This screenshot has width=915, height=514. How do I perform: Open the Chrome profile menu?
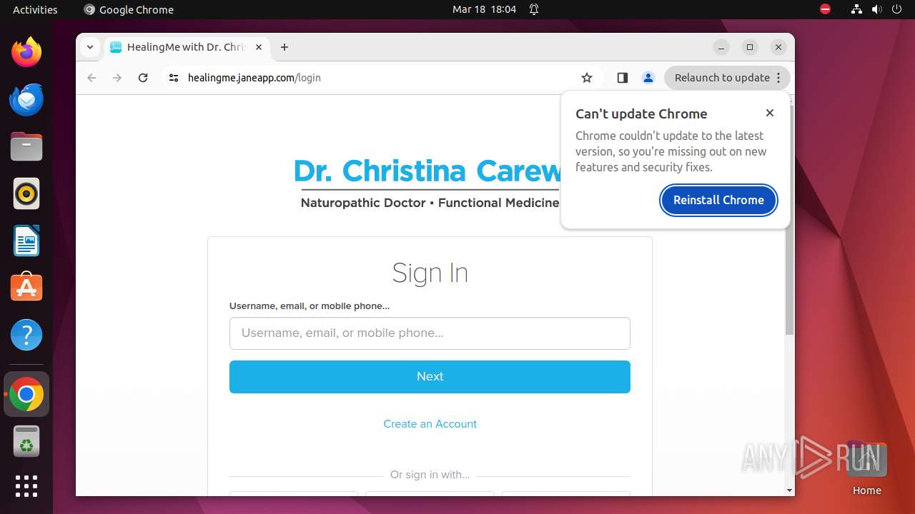tap(648, 78)
